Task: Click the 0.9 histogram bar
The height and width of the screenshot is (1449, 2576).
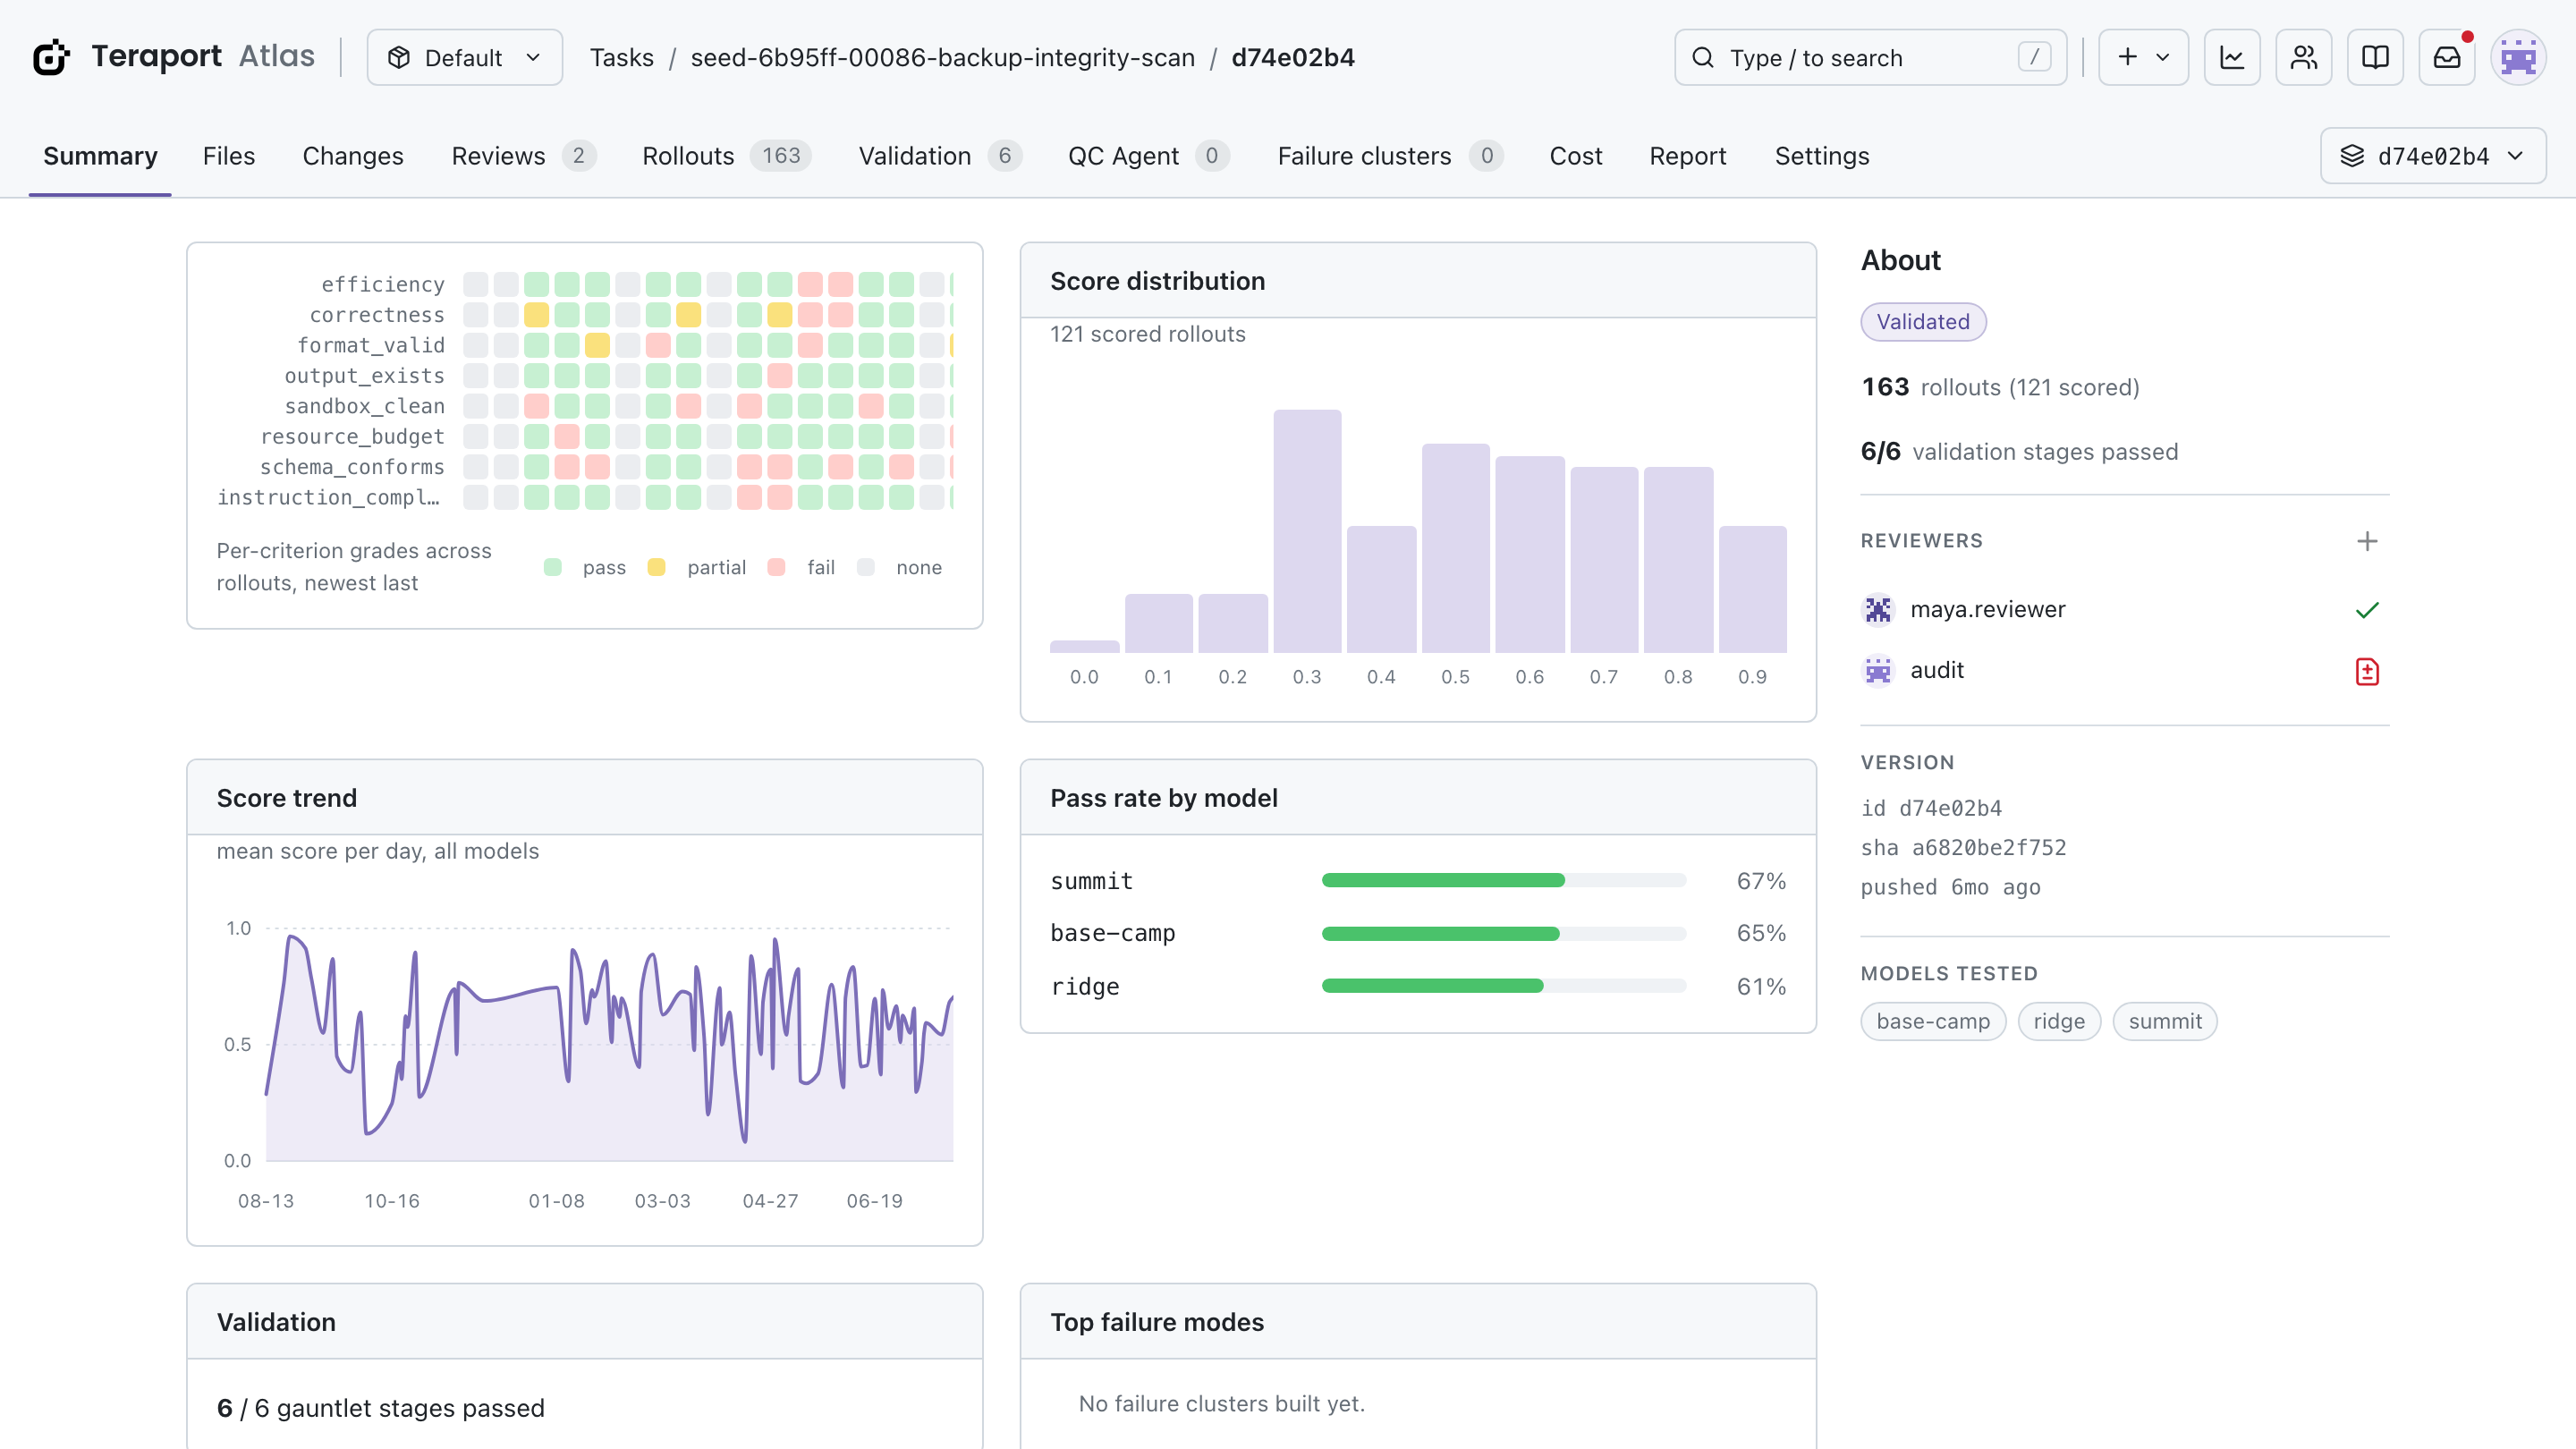Action: click(1752, 589)
